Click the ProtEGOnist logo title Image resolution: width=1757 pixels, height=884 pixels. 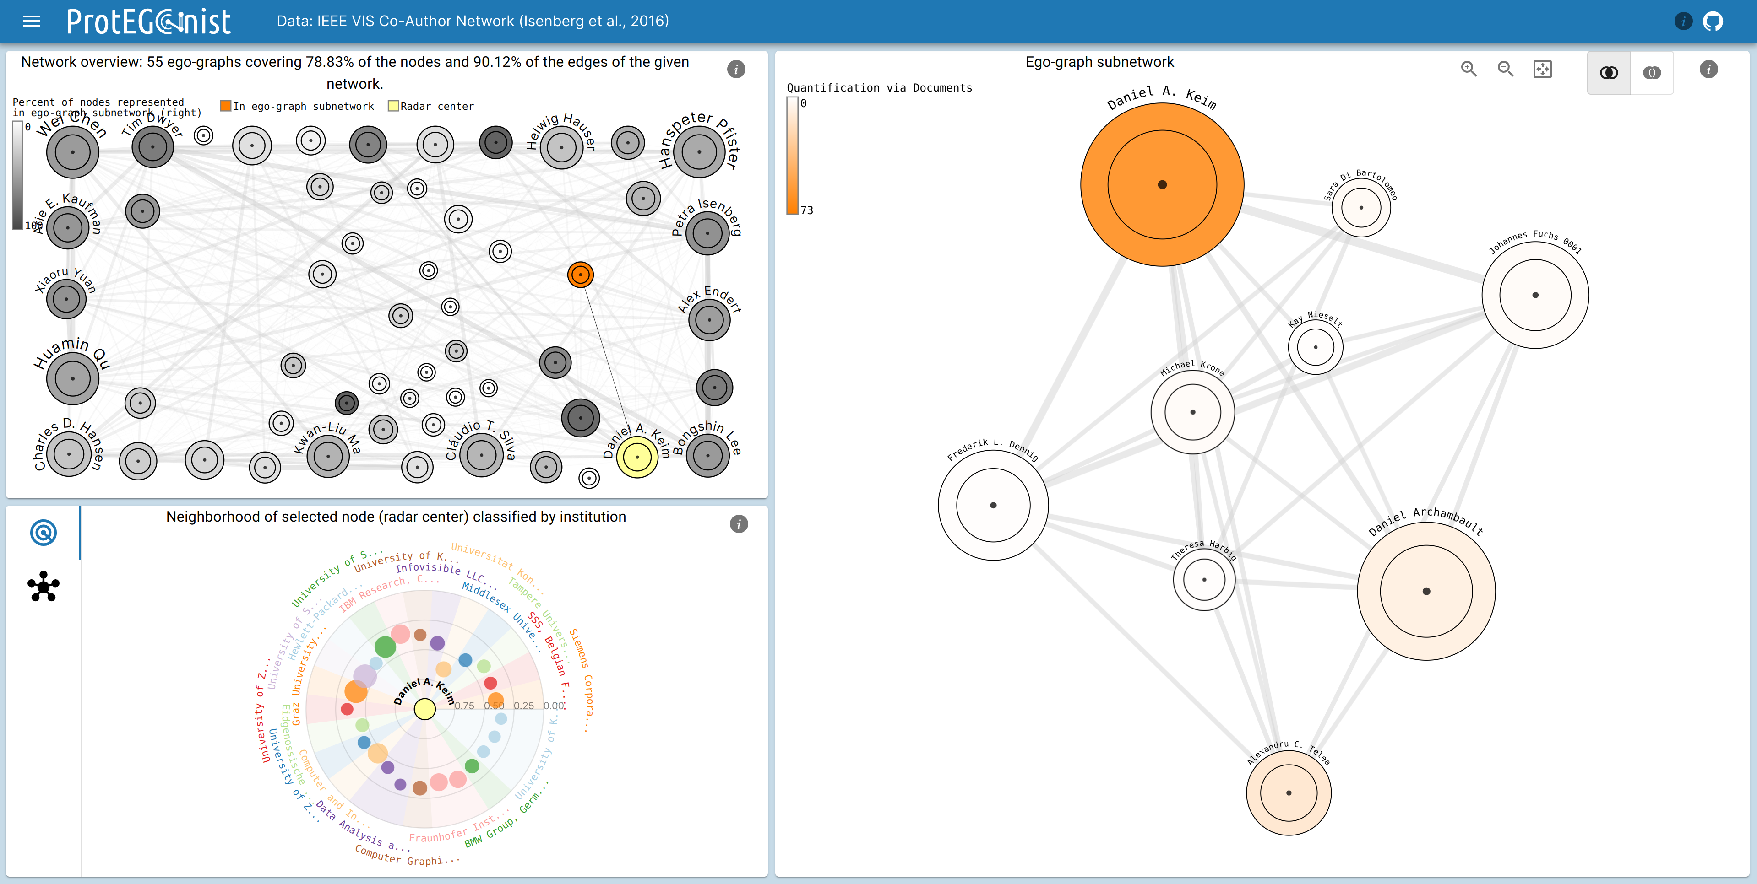149,22
